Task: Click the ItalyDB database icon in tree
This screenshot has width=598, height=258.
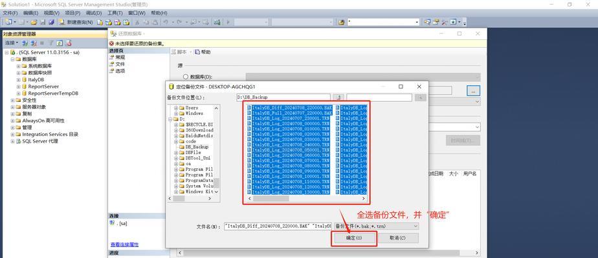Action: click(x=25, y=80)
